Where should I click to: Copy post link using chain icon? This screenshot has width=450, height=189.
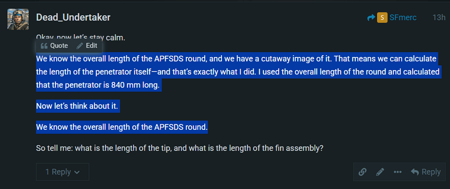point(362,172)
